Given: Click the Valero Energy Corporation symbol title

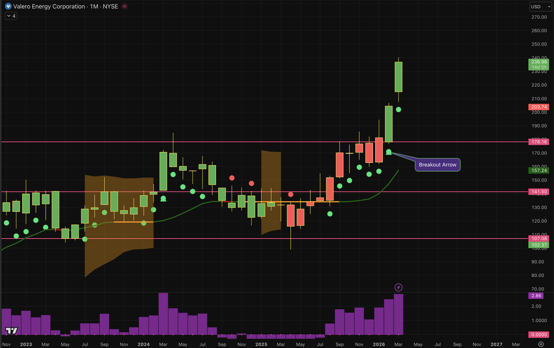Looking at the screenshot, I should pyautogui.click(x=49, y=6).
